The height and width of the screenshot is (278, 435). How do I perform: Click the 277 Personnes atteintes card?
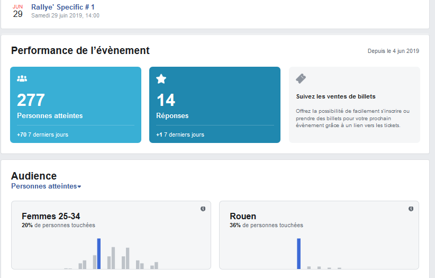(x=75, y=105)
